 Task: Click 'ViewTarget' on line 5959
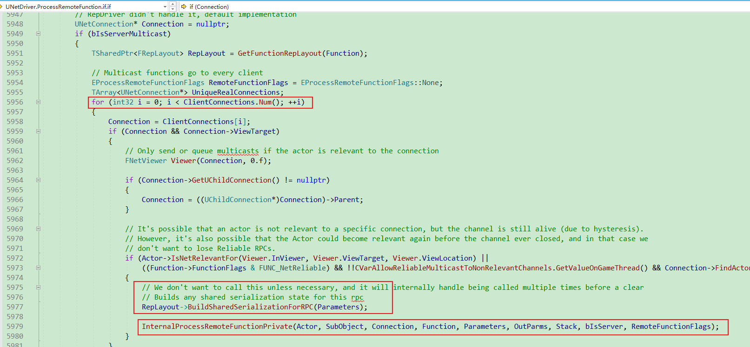coord(254,131)
